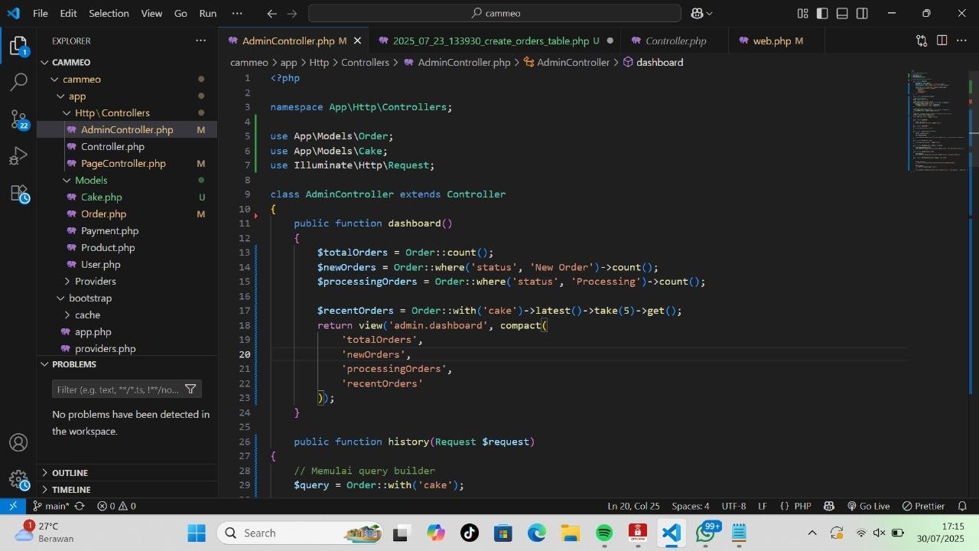The image size is (979, 551).
Task: Expand the Providers folder
Action: click(x=95, y=281)
